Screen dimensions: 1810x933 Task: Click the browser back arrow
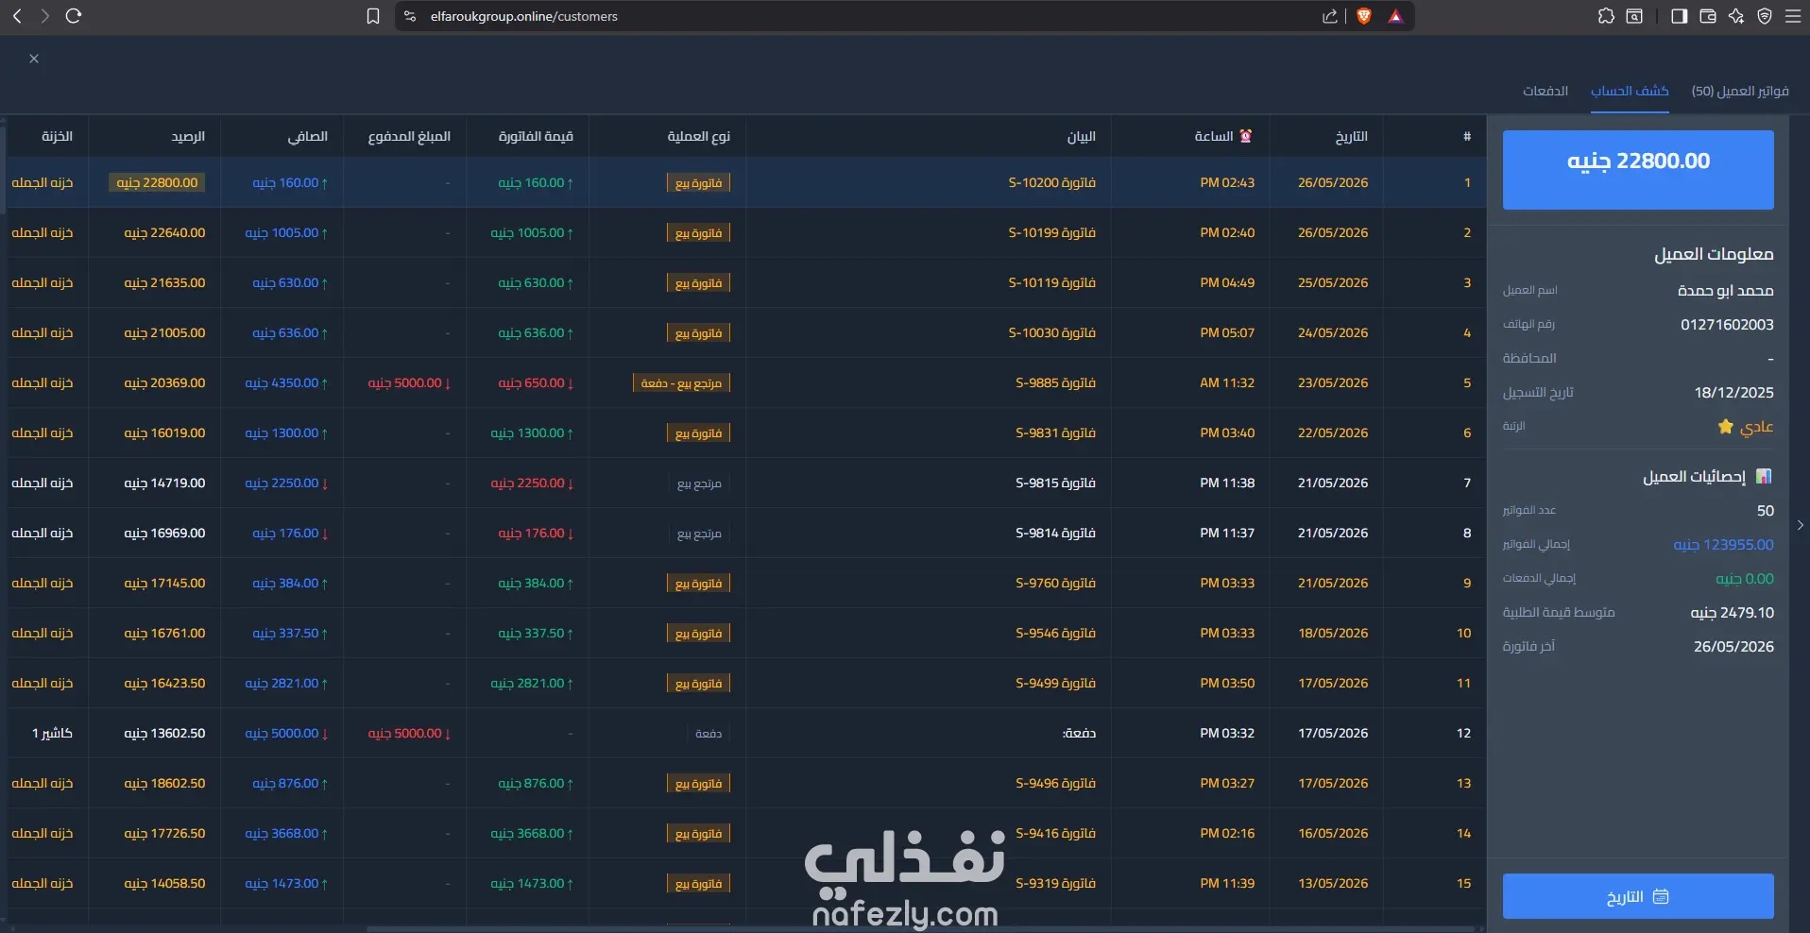17,16
